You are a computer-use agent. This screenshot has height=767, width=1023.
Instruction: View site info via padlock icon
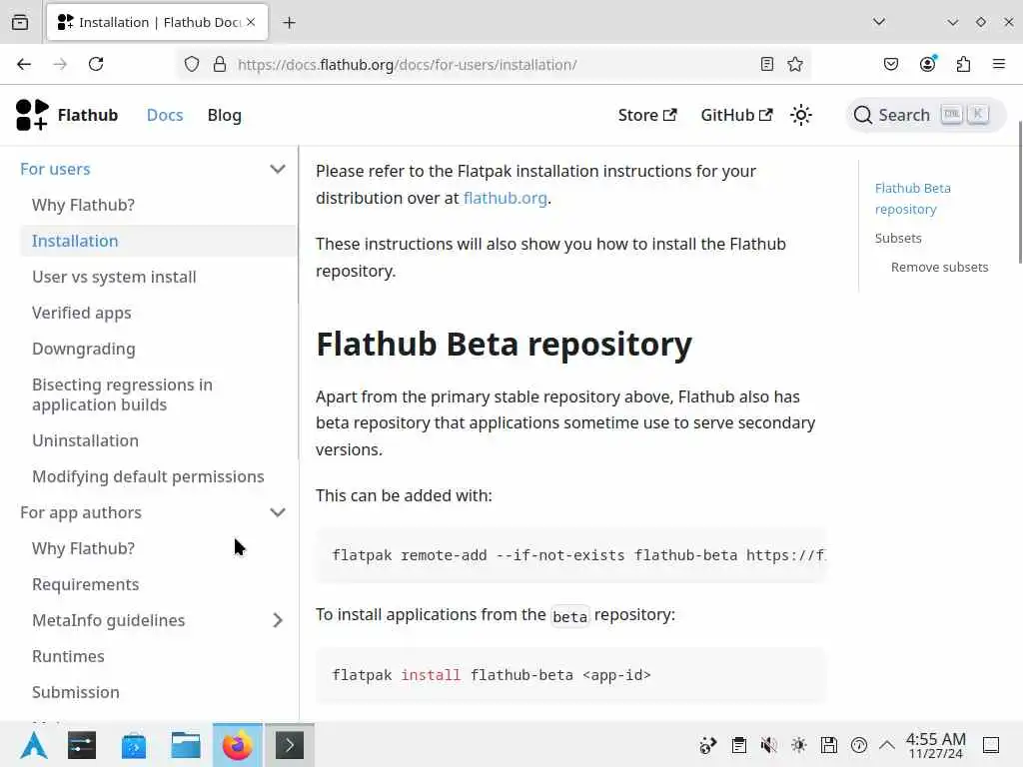220,64
